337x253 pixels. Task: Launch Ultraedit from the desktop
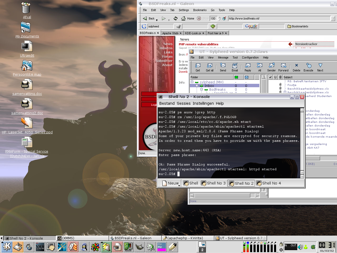pos(27,46)
